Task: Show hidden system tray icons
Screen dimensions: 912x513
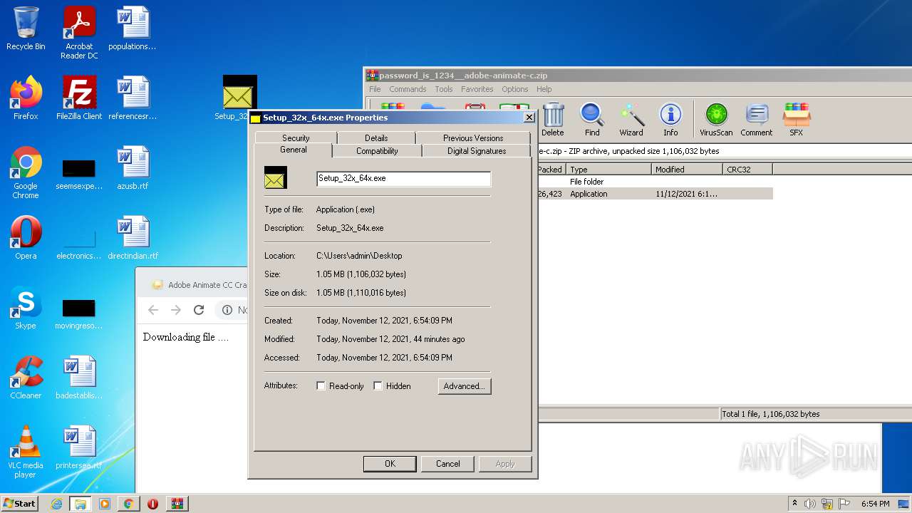Action: [794, 504]
